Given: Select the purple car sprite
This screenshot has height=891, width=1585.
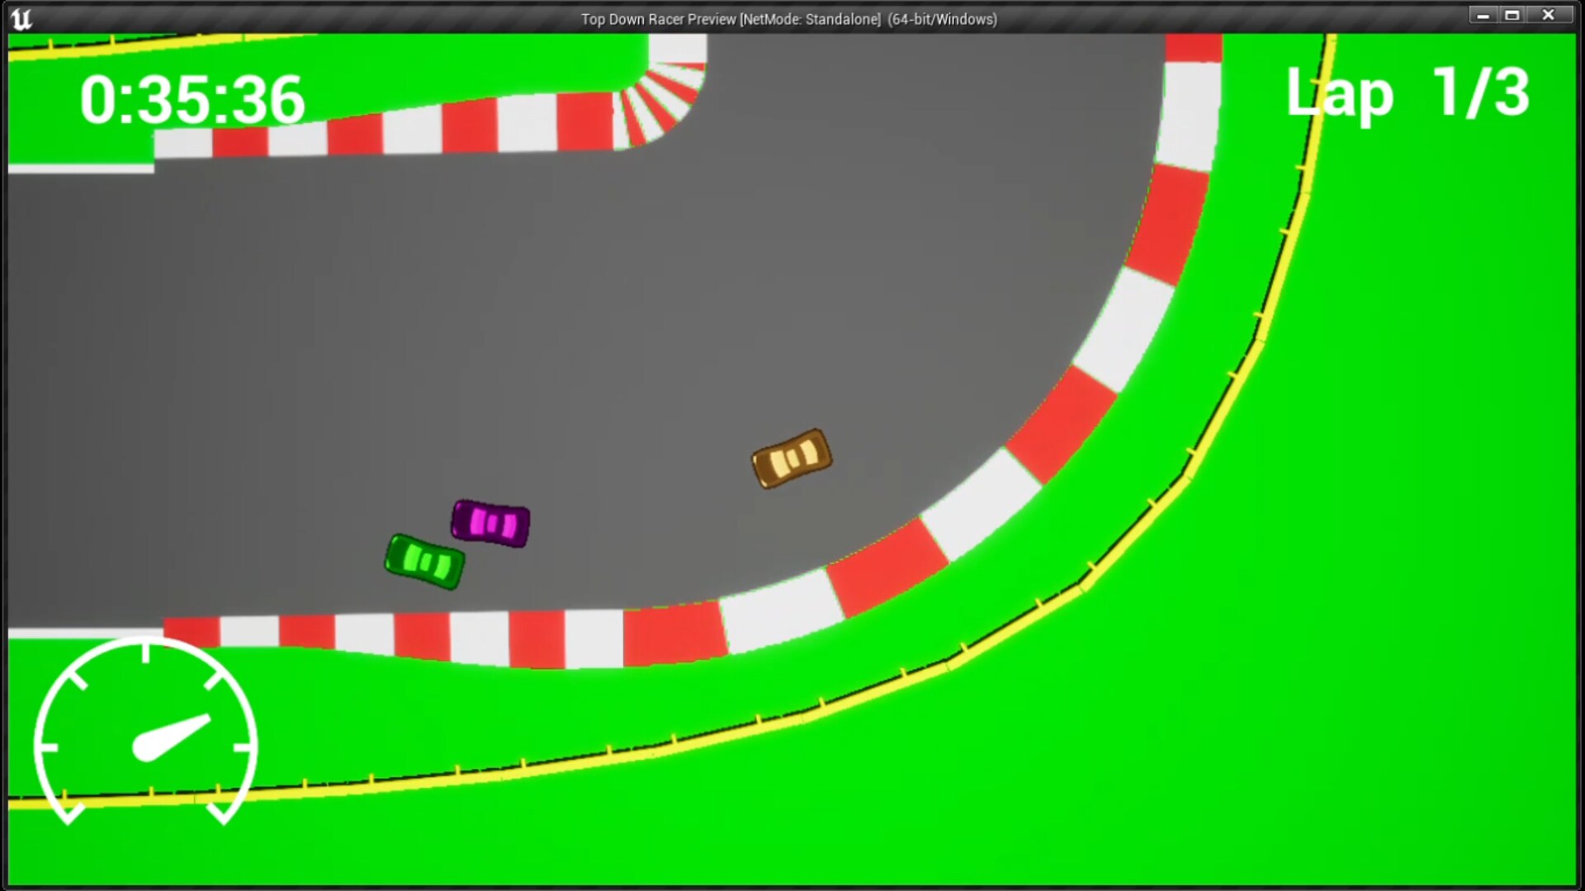Looking at the screenshot, I should click(490, 523).
